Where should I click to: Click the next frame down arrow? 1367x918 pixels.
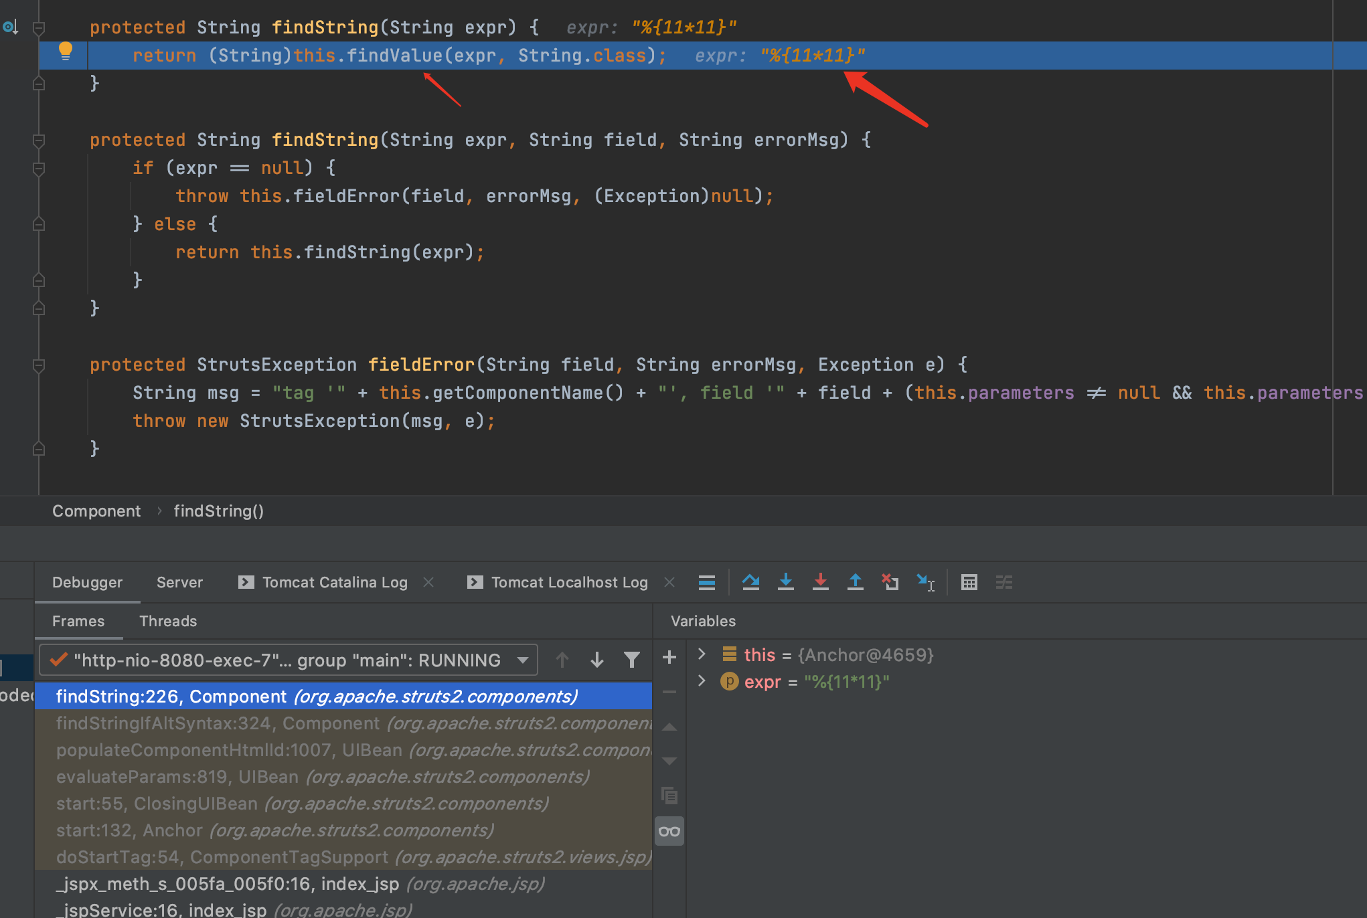[597, 660]
